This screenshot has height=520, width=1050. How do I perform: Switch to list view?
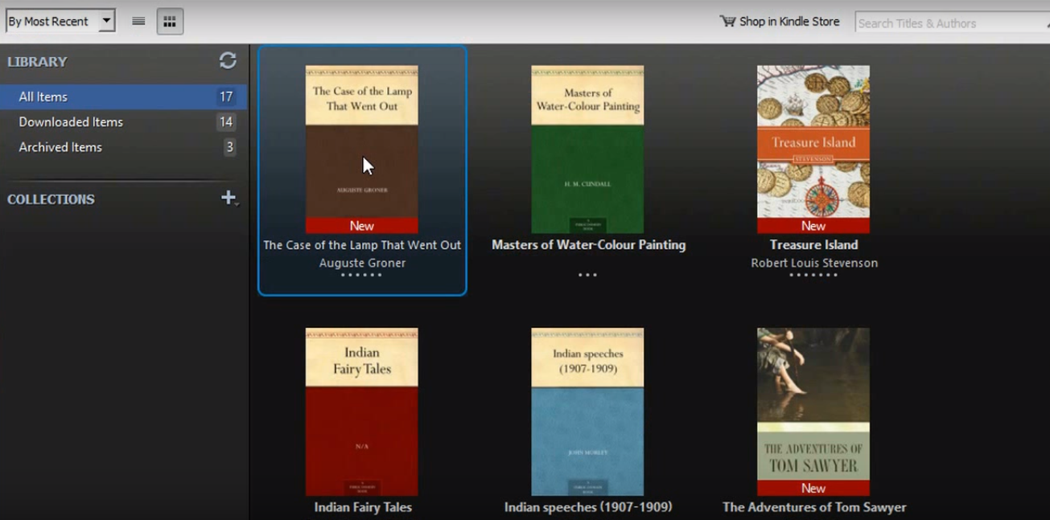(138, 22)
